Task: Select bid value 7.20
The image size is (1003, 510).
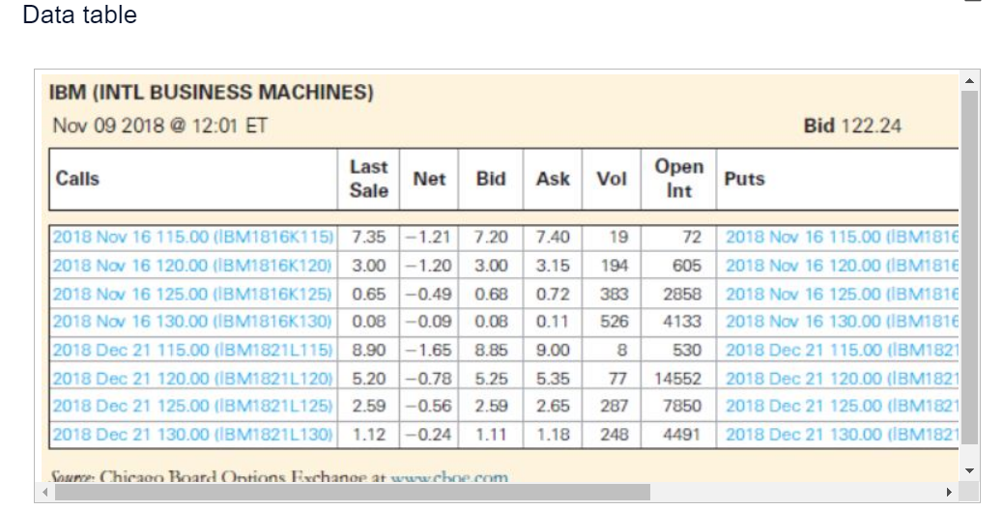Action: point(491,237)
